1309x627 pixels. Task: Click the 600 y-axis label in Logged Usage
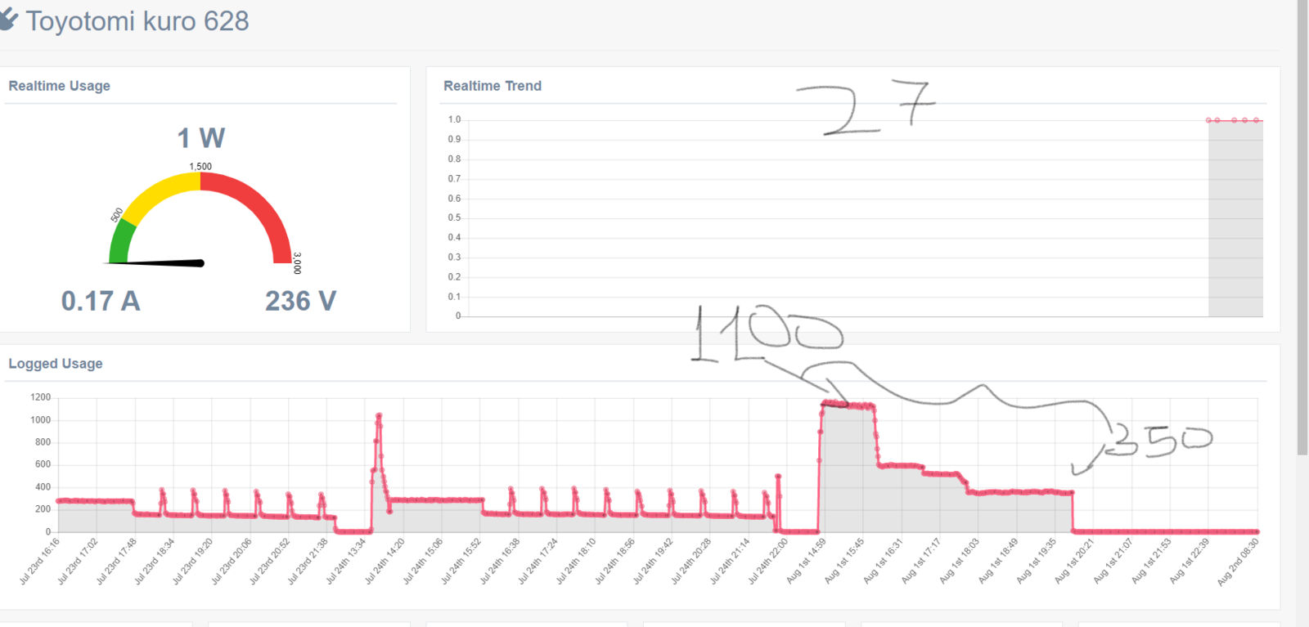(43, 464)
